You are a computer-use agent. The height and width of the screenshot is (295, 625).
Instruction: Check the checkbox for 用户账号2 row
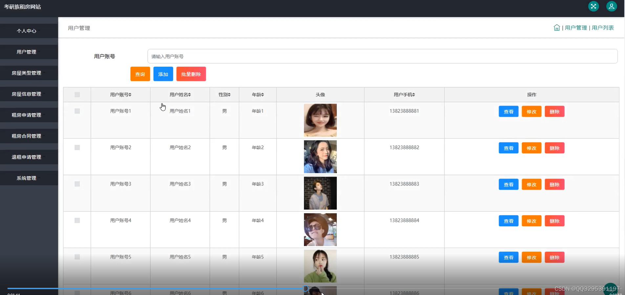(77, 148)
